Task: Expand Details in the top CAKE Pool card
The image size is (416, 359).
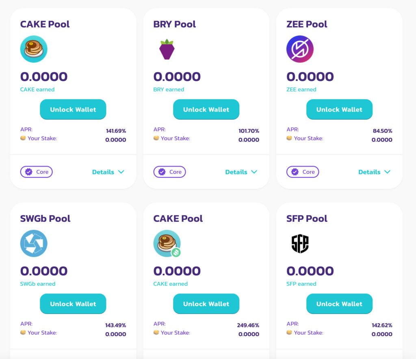Action: click(108, 172)
